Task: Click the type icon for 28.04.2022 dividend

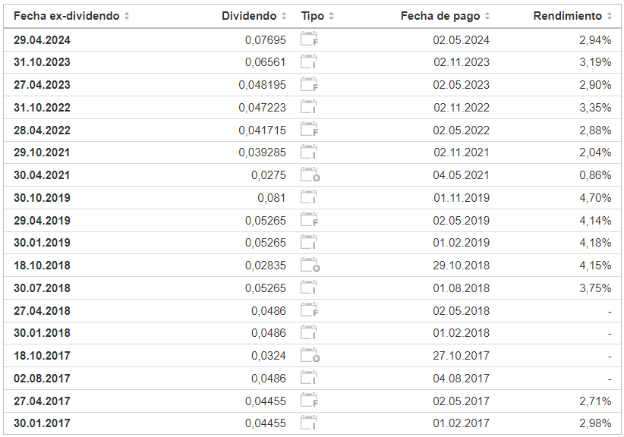Action: coord(309,130)
